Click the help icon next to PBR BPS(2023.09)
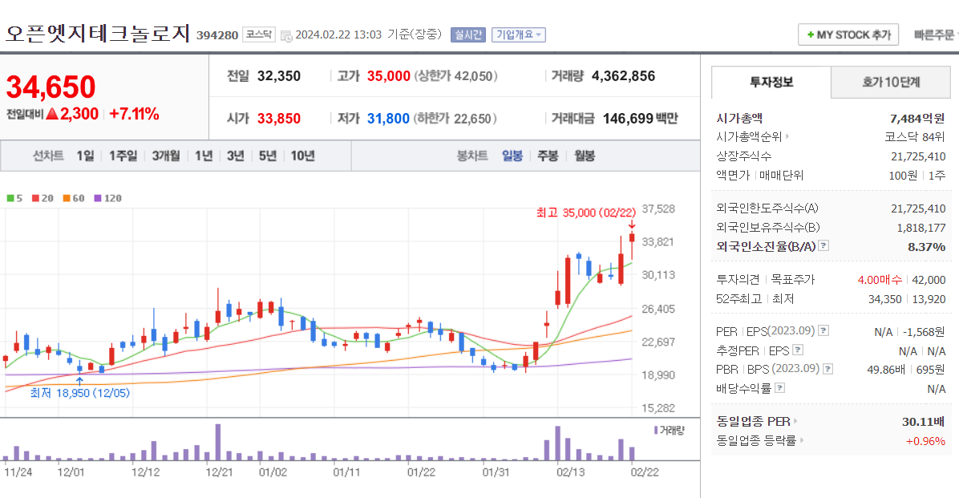This screenshot has height=498, width=959. (x=827, y=369)
